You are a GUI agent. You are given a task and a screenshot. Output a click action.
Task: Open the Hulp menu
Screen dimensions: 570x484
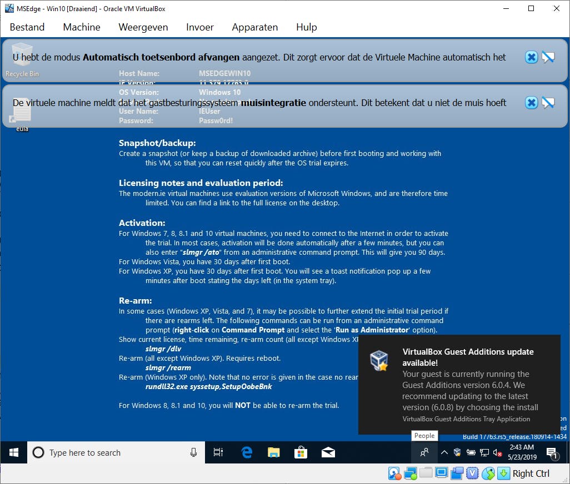click(x=307, y=27)
